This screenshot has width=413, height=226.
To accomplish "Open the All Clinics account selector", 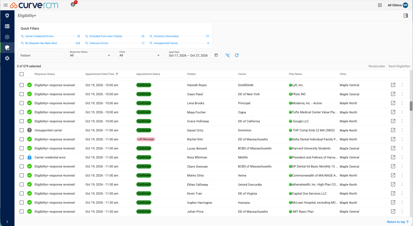I will 398,5.
